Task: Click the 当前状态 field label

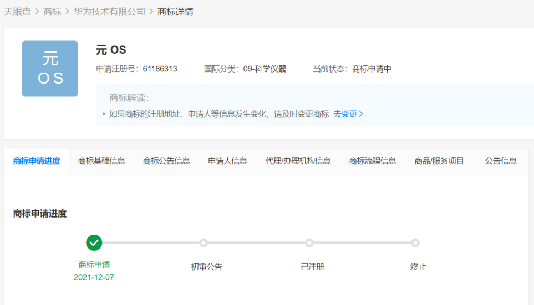Action: coord(330,69)
